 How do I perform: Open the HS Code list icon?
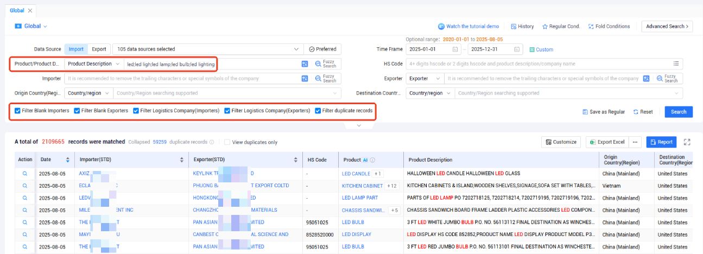coord(676,63)
